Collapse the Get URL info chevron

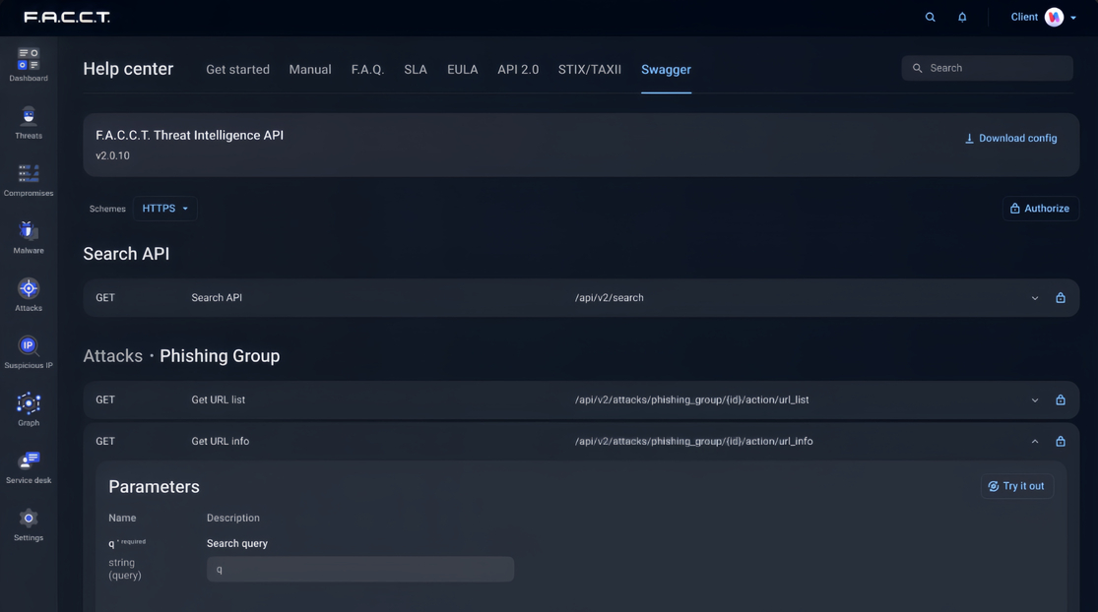click(x=1035, y=442)
